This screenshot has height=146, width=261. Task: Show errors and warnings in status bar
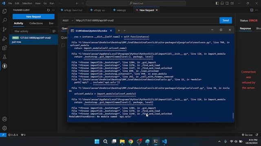(13, 135)
